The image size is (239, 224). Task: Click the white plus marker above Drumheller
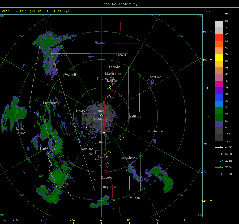click(150, 107)
